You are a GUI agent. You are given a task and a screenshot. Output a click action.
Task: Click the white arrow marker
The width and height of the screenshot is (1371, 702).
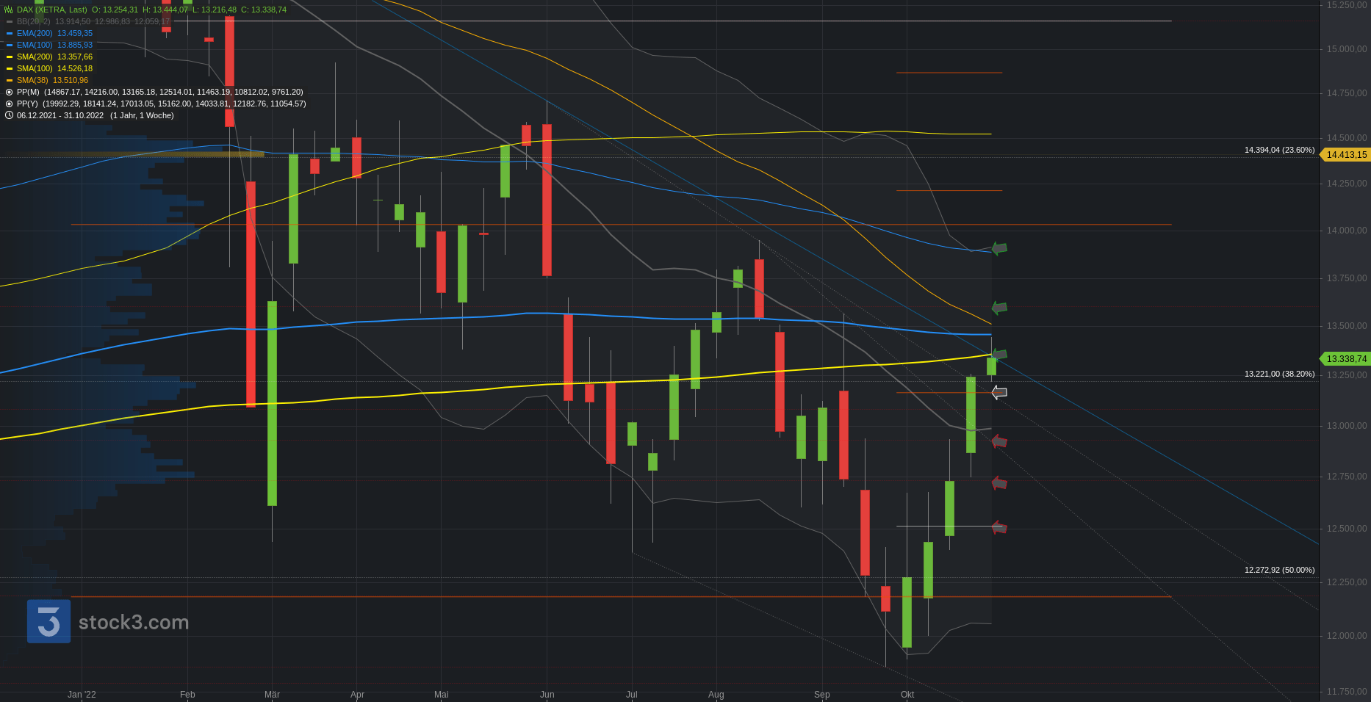tap(999, 392)
